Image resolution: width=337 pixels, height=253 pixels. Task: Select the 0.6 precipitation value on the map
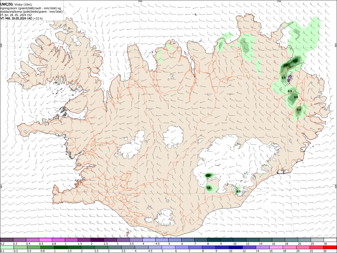pyautogui.click(x=284, y=77)
